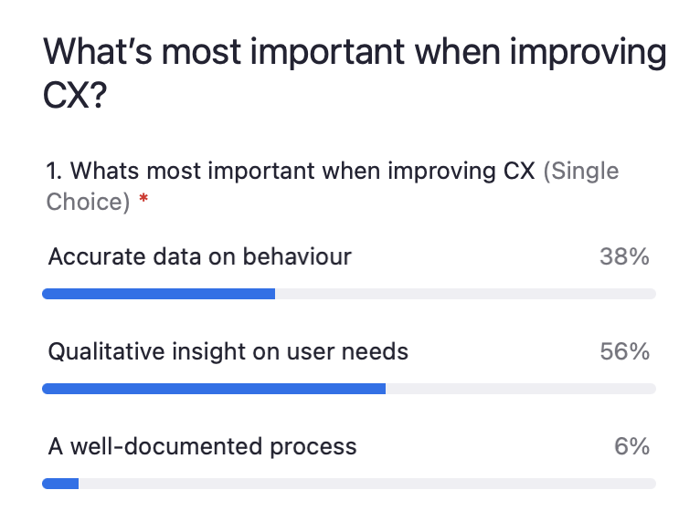Click unfilled gray part of Qualitative insight bar
Screen dimensions: 700x511
click(521, 389)
